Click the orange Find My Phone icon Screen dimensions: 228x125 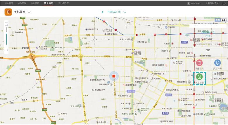8,12
